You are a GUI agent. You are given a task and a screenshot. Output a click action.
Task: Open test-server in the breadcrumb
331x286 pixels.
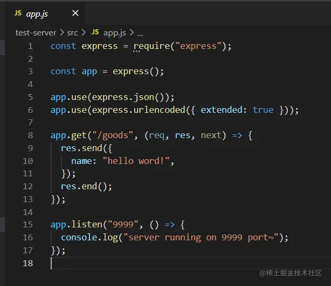pyautogui.click(x=36, y=33)
